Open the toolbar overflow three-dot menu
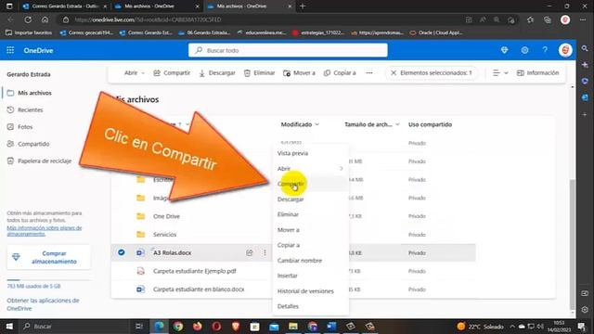This screenshot has width=594, height=334. pyautogui.click(x=369, y=72)
